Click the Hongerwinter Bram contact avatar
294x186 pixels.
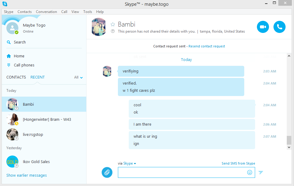pos(12,119)
